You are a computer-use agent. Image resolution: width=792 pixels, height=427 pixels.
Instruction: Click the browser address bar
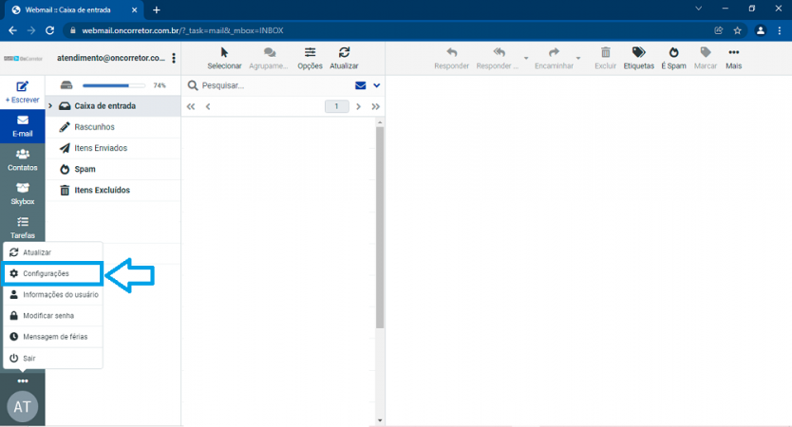389,30
